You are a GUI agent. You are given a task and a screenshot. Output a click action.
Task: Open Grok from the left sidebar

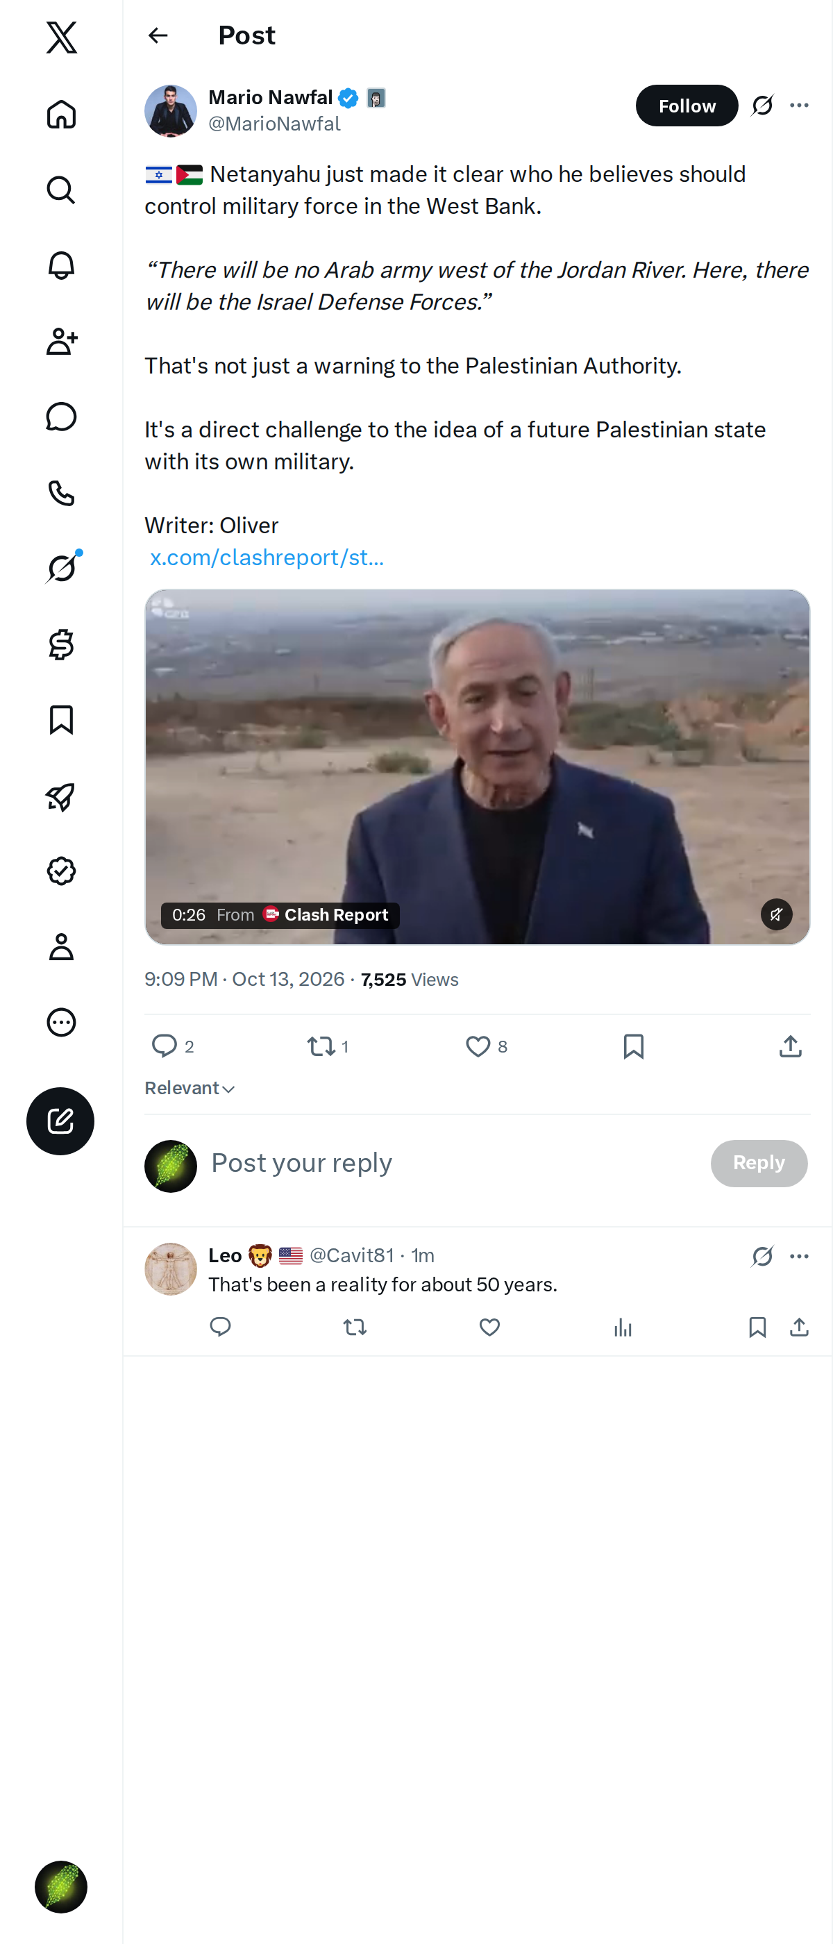[61, 568]
